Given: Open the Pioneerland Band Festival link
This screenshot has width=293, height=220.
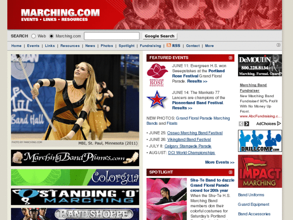Looking at the screenshot, I should [197, 103].
